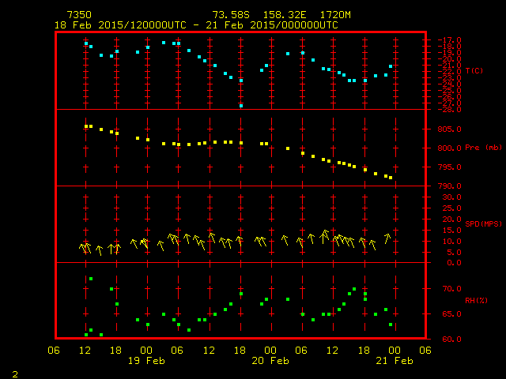Viewport: 506px width, 379px height.
Task: Click the last yellow pressure point near 792
Action: click(x=391, y=178)
